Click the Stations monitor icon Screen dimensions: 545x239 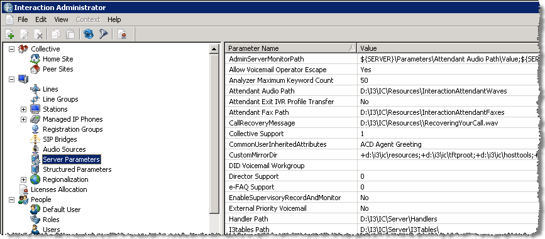(x=35, y=109)
